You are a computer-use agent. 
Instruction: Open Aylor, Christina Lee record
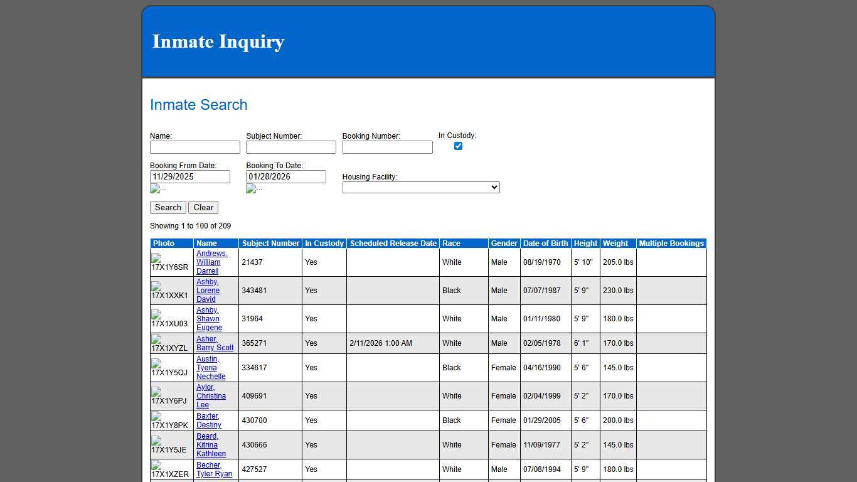tap(211, 396)
